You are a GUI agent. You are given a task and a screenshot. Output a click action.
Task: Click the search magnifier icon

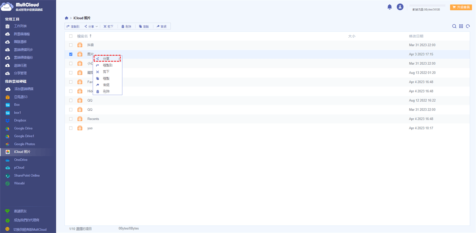point(454,26)
